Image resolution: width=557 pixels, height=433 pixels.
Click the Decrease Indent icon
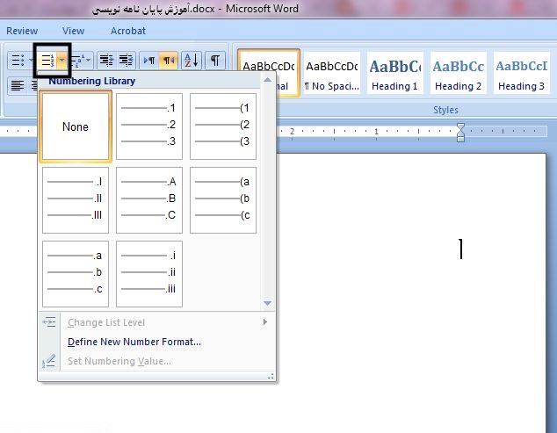[106, 61]
